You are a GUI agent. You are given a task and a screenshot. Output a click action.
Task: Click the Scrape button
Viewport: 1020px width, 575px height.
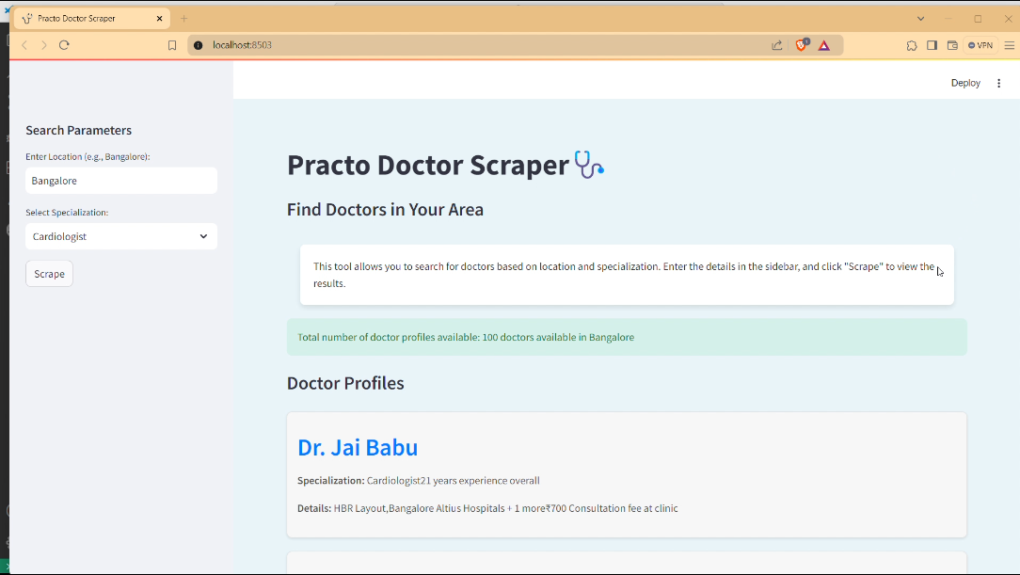tap(50, 274)
